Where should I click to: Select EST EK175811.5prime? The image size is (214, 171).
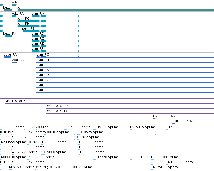[165, 167]
